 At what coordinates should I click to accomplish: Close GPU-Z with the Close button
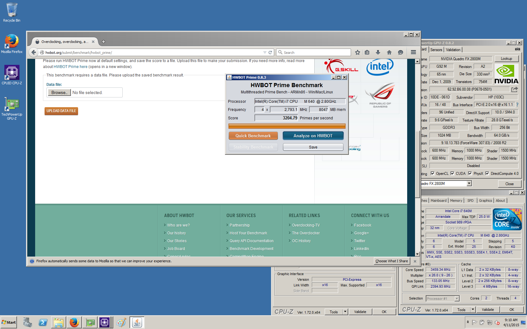(509, 184)
